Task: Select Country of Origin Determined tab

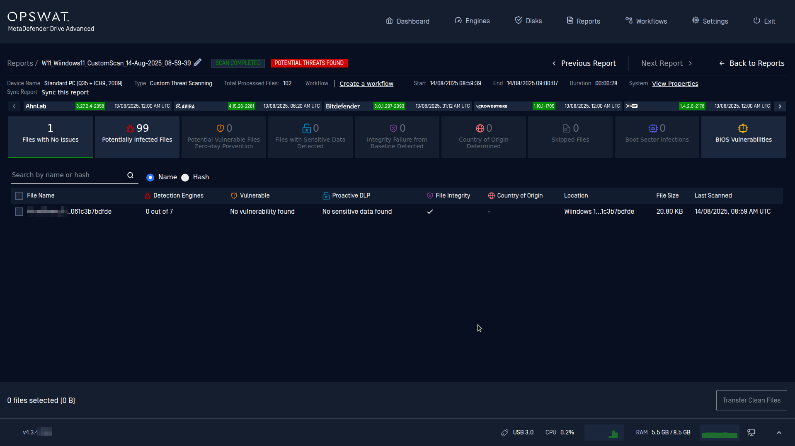Action: point(484,137)
